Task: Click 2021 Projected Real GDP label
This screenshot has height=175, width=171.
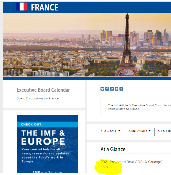Action: click(131, 162)
